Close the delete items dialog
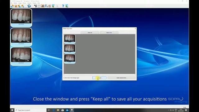The width and height of the screenshot is (199, 112). (135, 29)
